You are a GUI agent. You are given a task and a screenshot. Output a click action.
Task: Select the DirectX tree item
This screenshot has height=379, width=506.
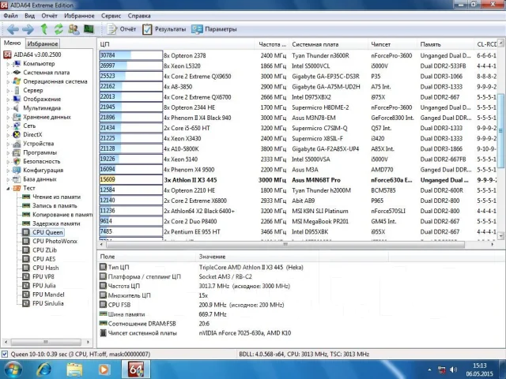pos(32,135)
